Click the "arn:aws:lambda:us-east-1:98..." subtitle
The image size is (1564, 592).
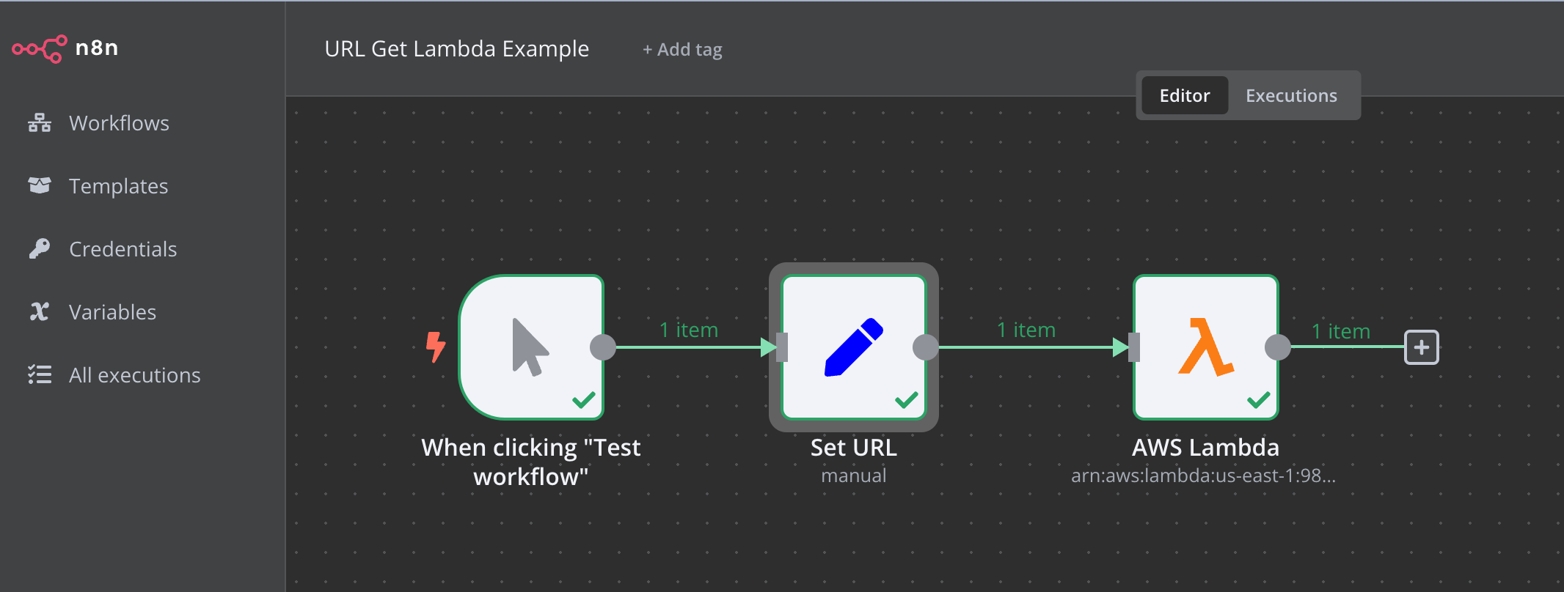point(1203,476)
